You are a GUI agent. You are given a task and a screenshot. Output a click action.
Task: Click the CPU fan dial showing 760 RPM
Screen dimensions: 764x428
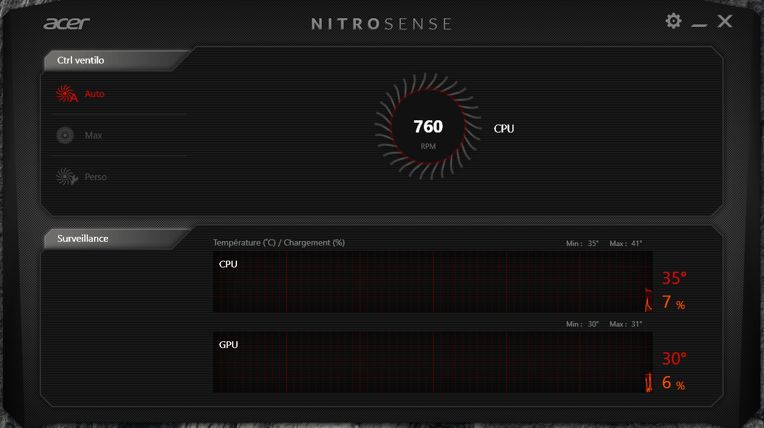(x=427, y=127)
